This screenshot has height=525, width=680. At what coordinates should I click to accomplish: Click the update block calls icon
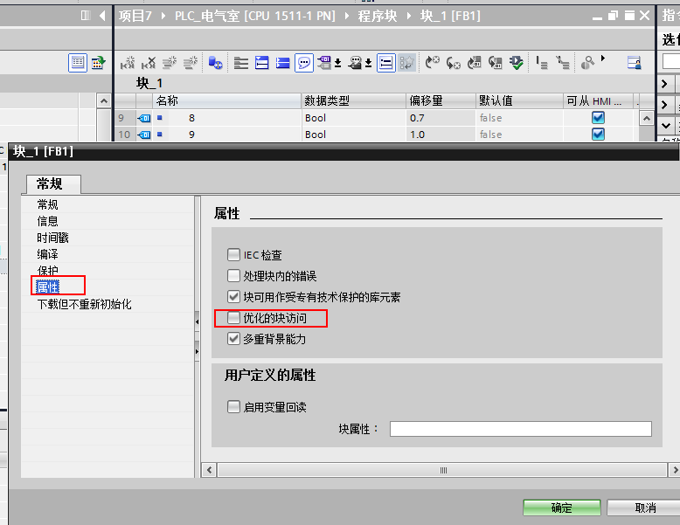(474, 63)
